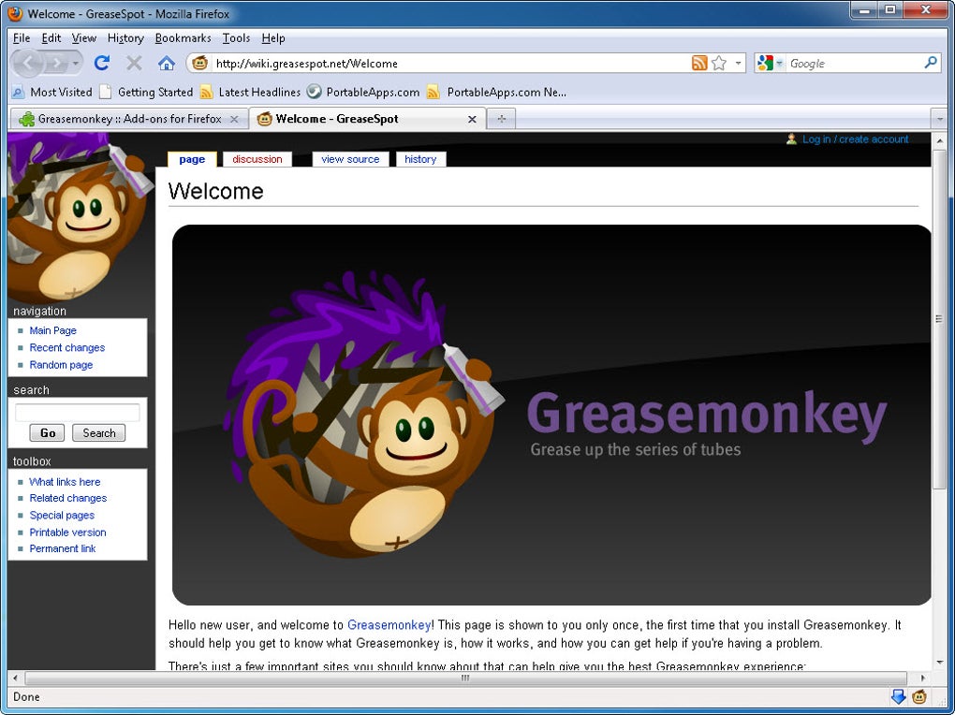Image resolution: width=955 pixels, height=715 pixels.
Task: Expand the address bar URL history dropdown
Action: coord(738,63)
